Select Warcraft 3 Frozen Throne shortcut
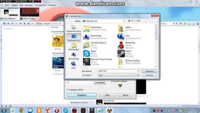 click(97, 62)
